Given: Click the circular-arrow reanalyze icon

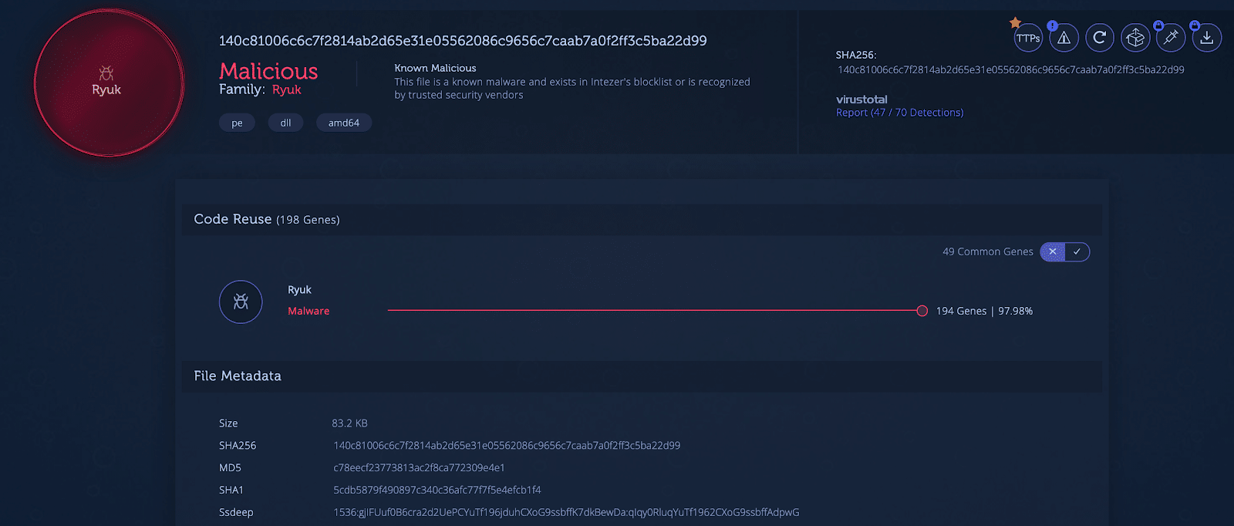Looking at the screenshot, I should coord(1100,37).
